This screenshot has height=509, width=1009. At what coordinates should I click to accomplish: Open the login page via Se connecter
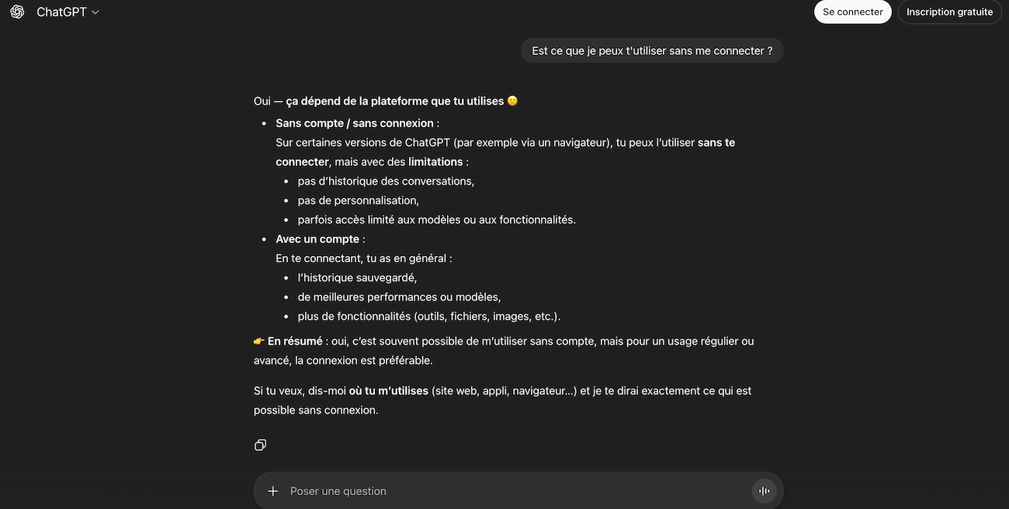pos(852,12)
